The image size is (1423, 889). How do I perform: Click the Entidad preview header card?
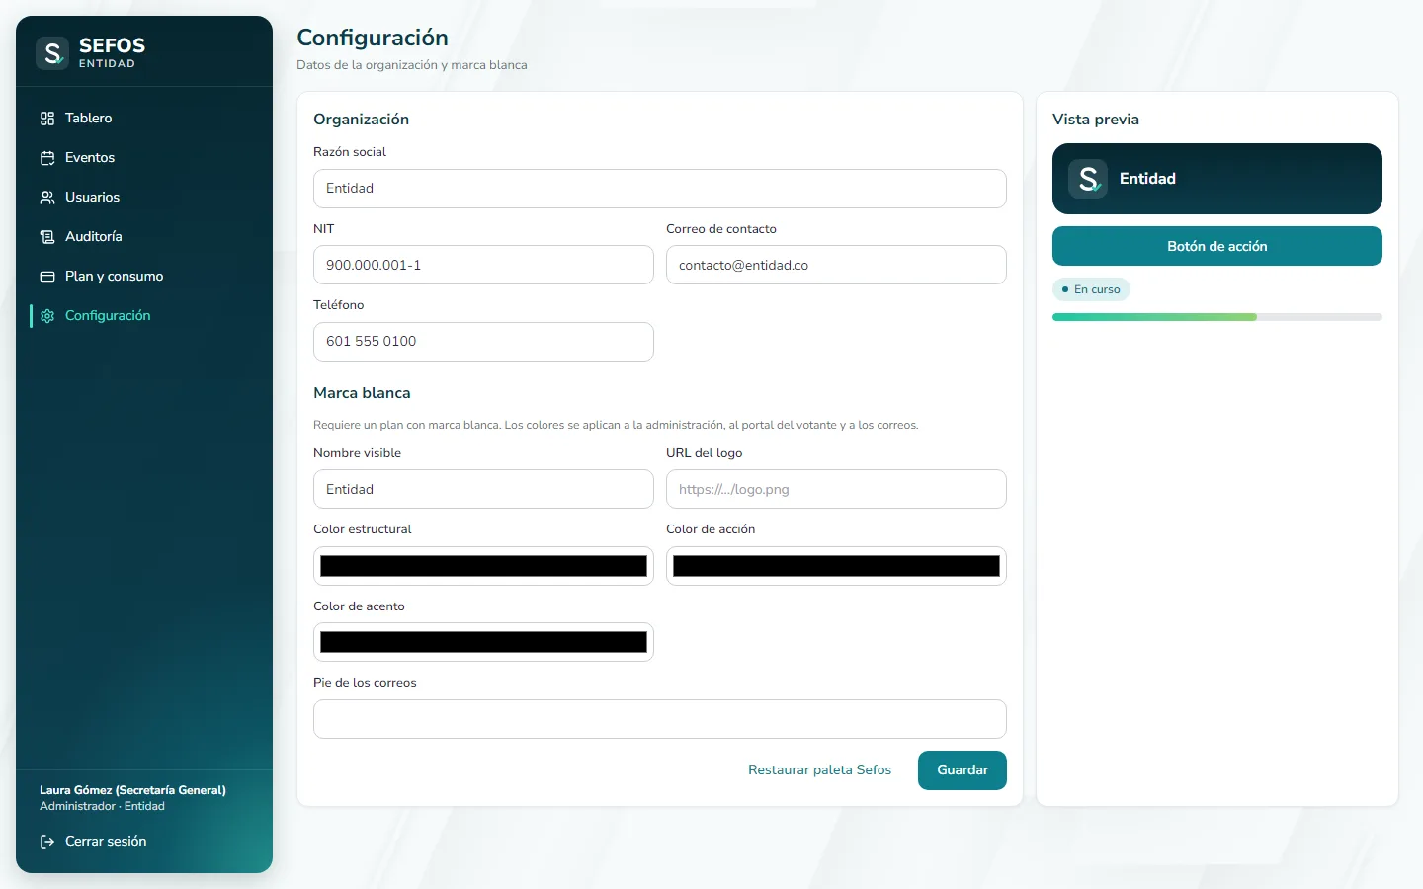point(1217,179)
